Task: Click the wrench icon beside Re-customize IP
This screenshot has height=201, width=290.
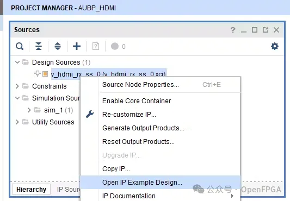Action: click(x=90, y=114)
